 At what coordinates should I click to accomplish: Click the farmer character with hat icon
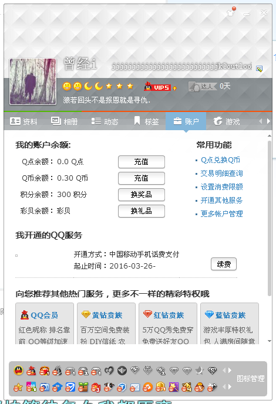[200, 387]
